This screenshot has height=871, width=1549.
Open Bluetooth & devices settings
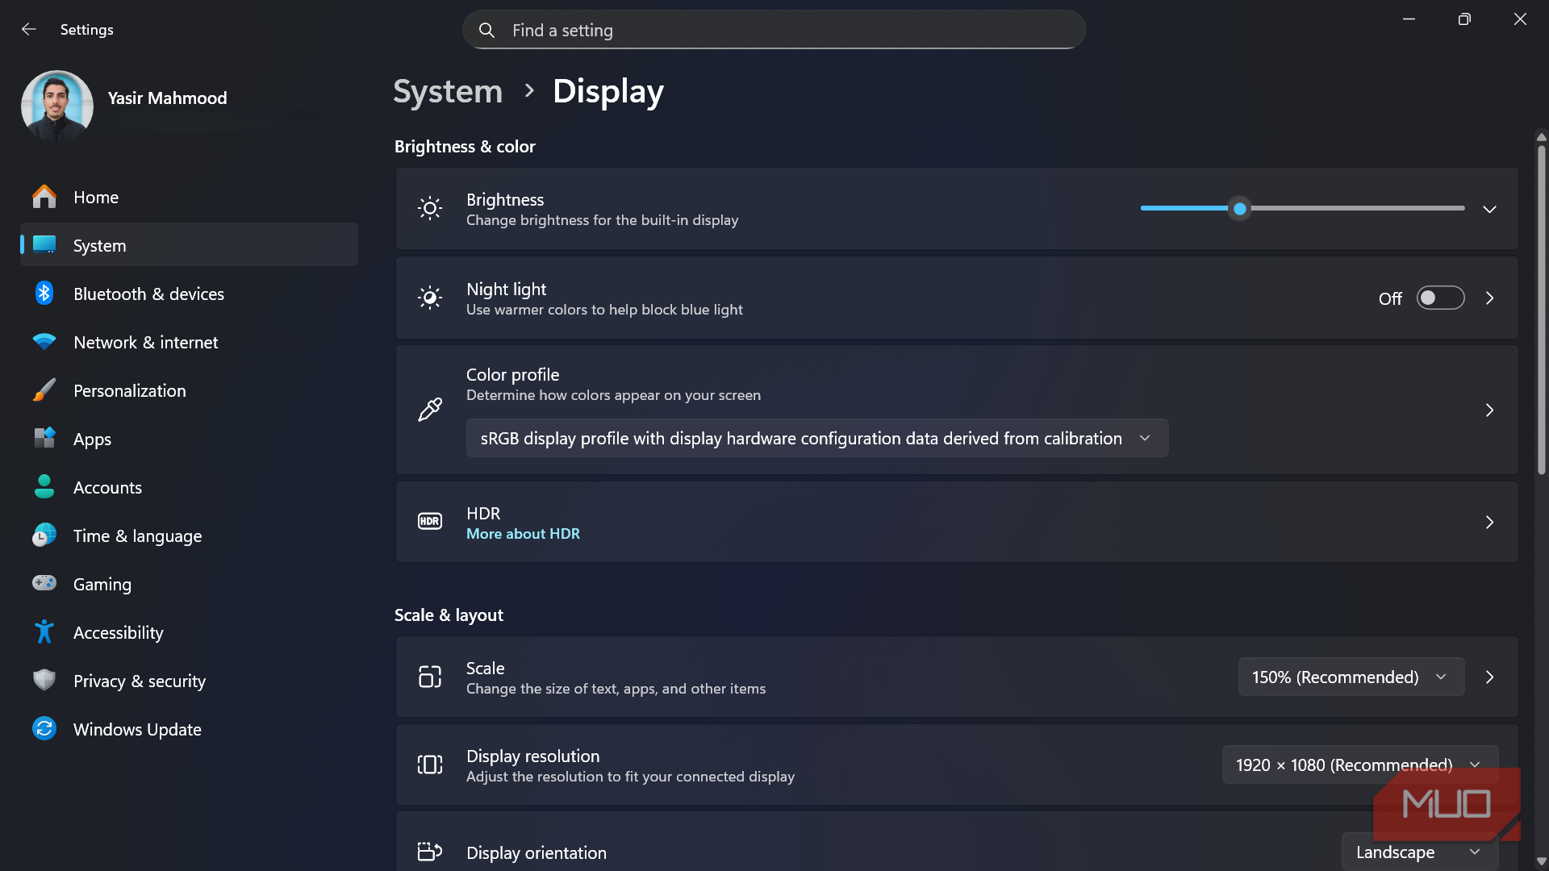point(189,294)
